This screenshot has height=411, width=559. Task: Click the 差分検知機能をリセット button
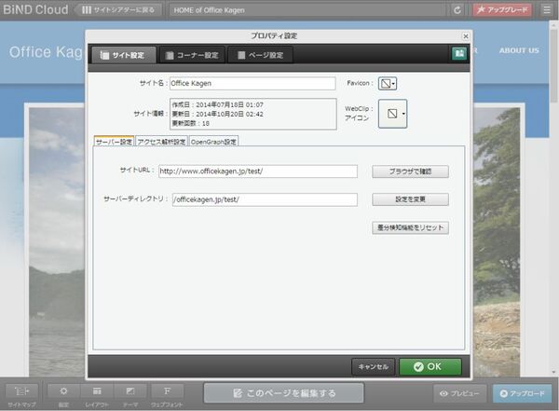pos(410,227)
